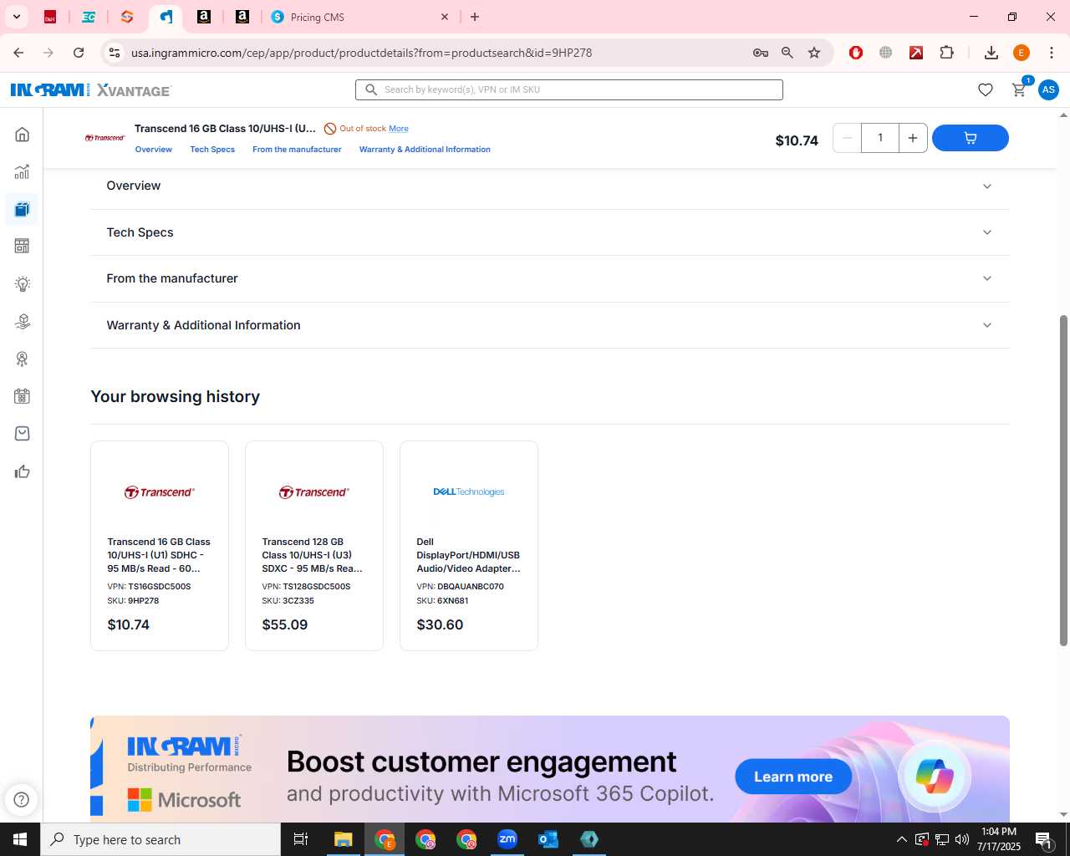Open Task View on the taskbar
The width and height of the screenshot is (1070, 856).
coord(301,839)
